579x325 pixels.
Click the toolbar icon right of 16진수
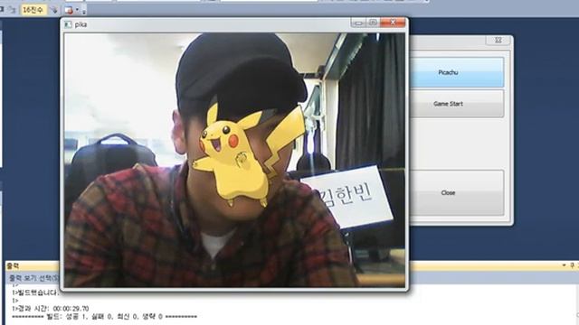tap(54, 10)
